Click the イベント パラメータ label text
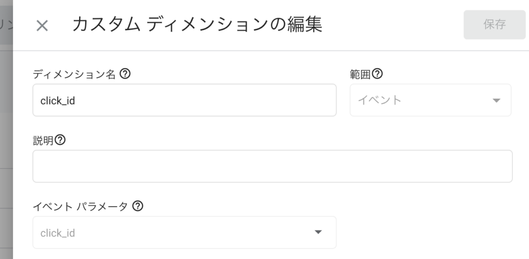The width and height of the screenshot is (529, 259). tap(80, 206)
